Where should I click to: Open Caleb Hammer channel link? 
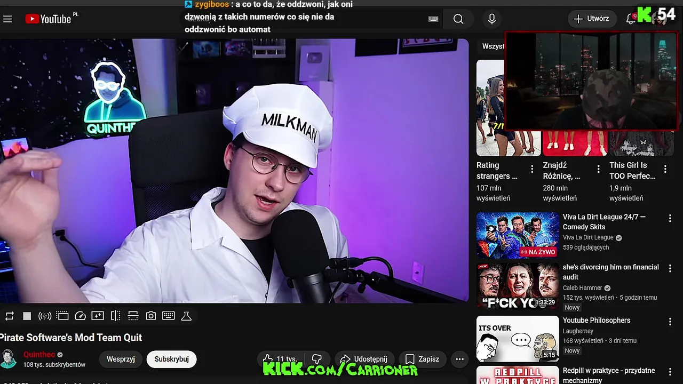coord(582,288)
